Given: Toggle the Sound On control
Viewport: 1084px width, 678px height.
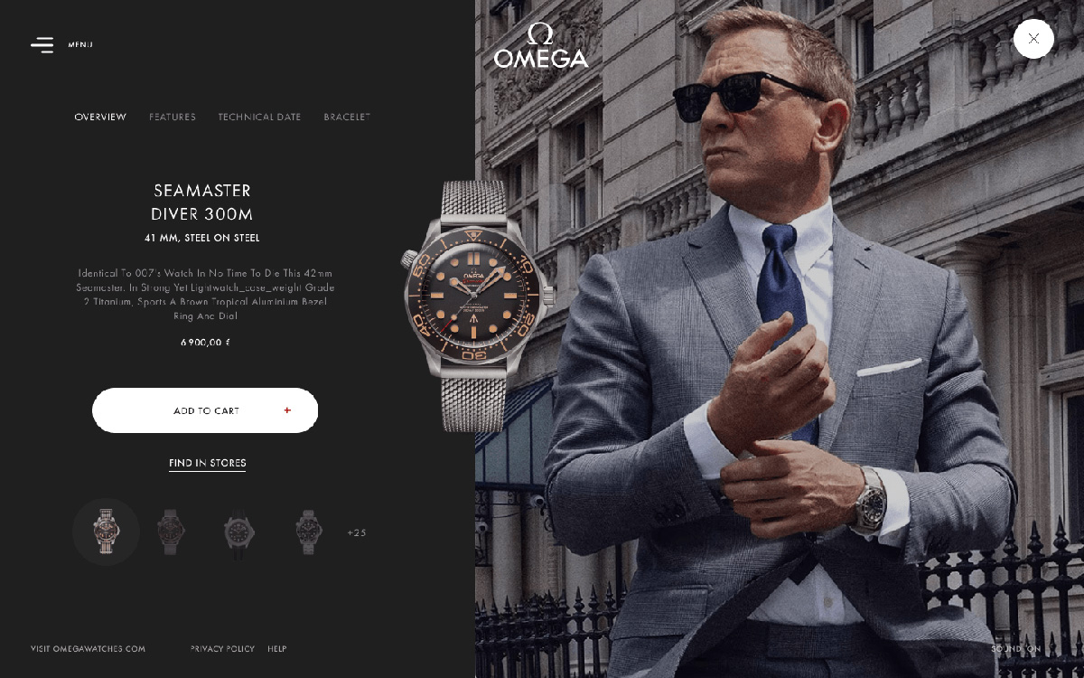Looking at the screenshot, I should [x=1016, y=649].
